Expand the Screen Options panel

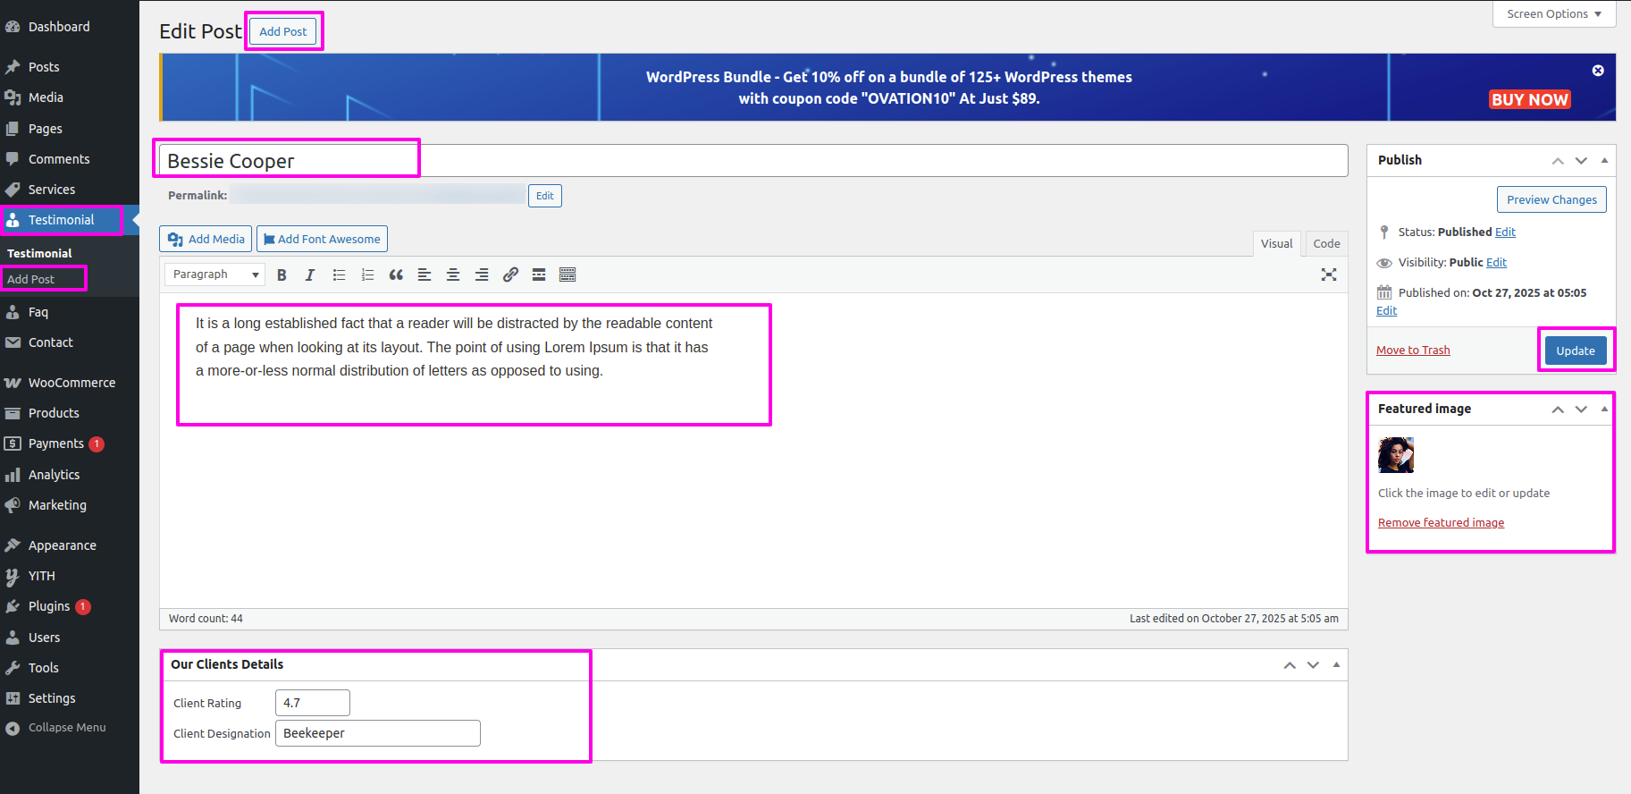point(1553,14)
